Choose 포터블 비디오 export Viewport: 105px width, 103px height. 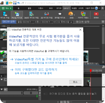pos(60,15)
